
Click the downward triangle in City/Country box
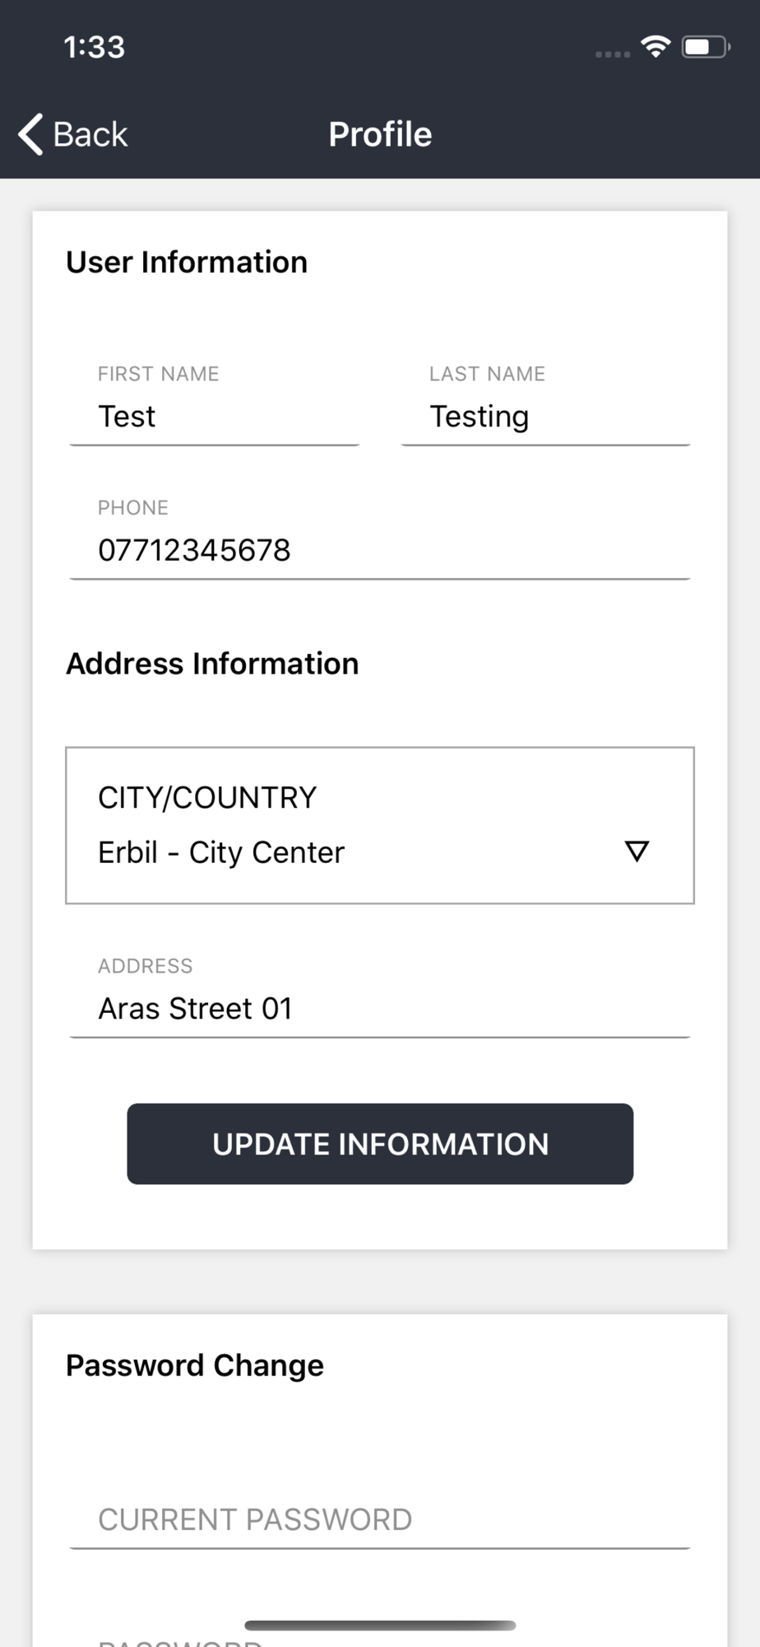(x=637, y=851)
